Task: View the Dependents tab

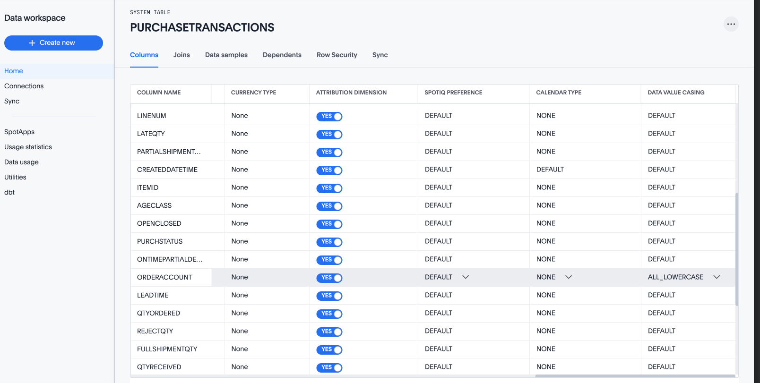Action: tap(282, 55)
